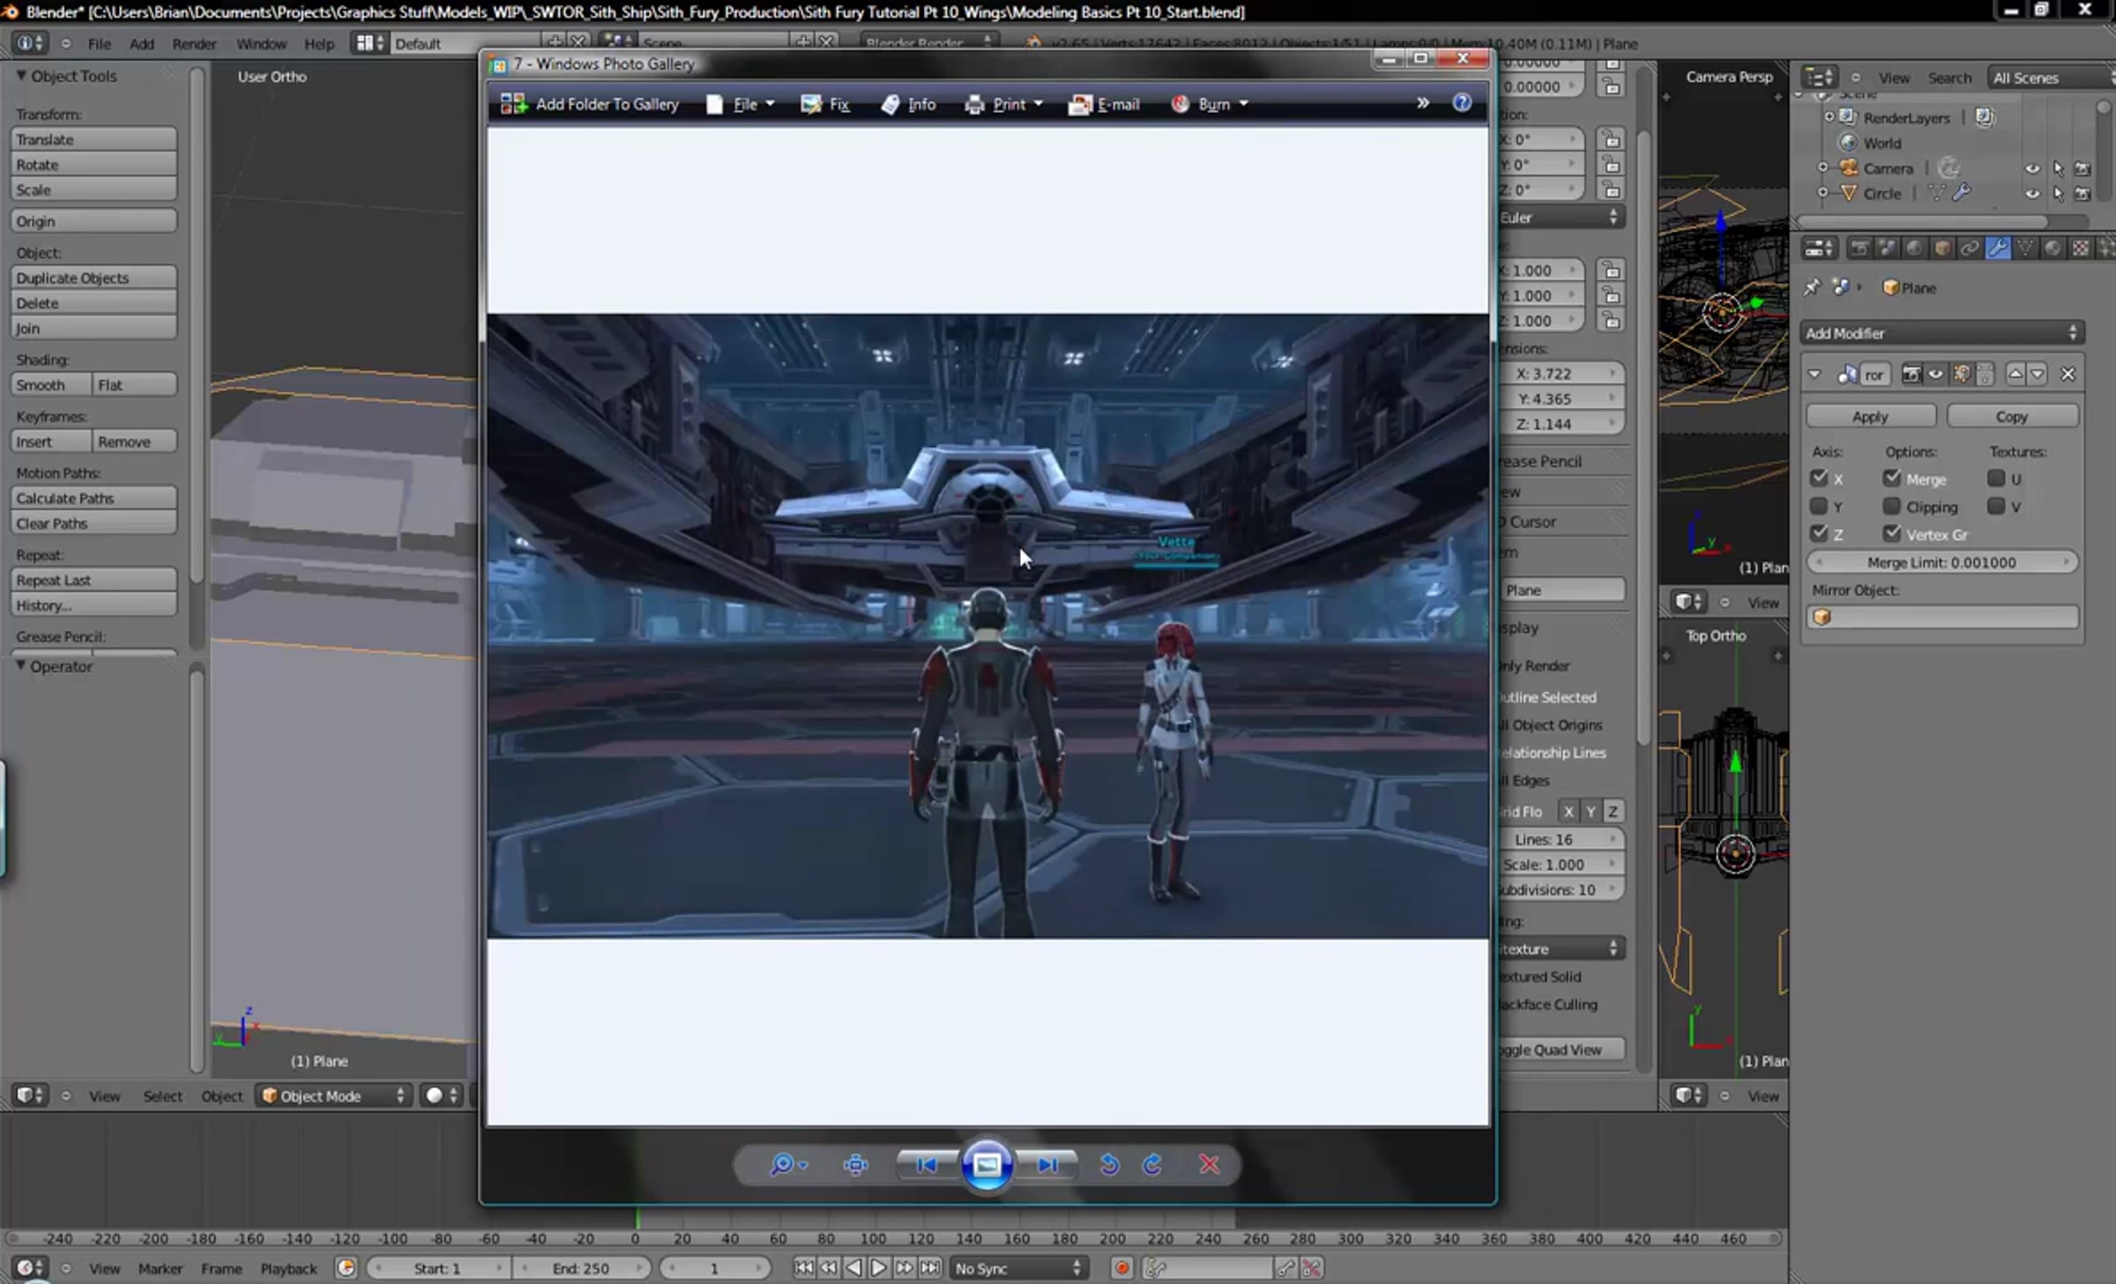Open the Photo Gallery File menu
Screen dimensions: 2116x1284
tap(745, 104)
